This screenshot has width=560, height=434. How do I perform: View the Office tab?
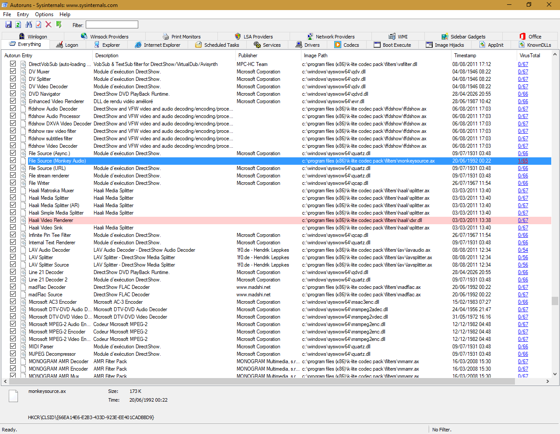point(530,37)
